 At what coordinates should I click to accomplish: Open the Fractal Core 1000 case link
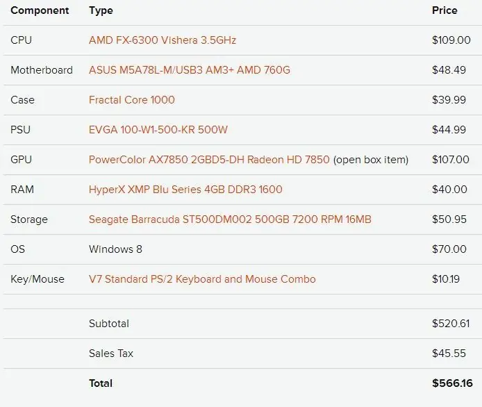(132, 100)
